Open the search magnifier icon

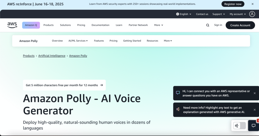pyautogui.click(x=208, y=25)
